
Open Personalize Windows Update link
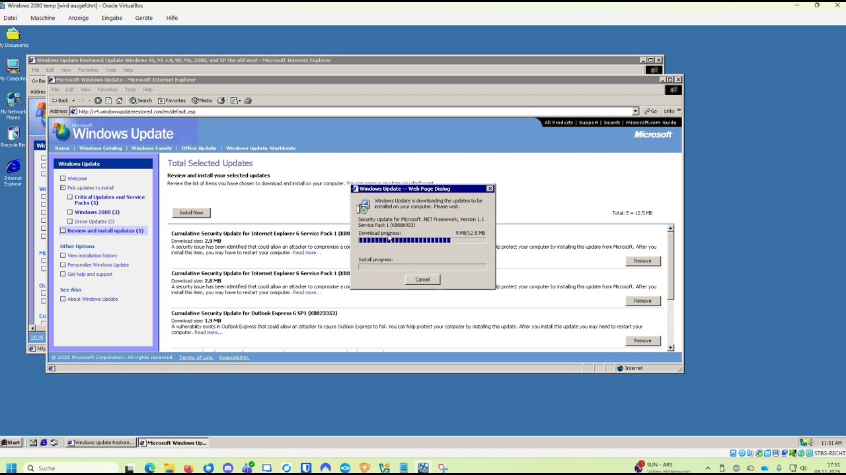pos(98,265)
